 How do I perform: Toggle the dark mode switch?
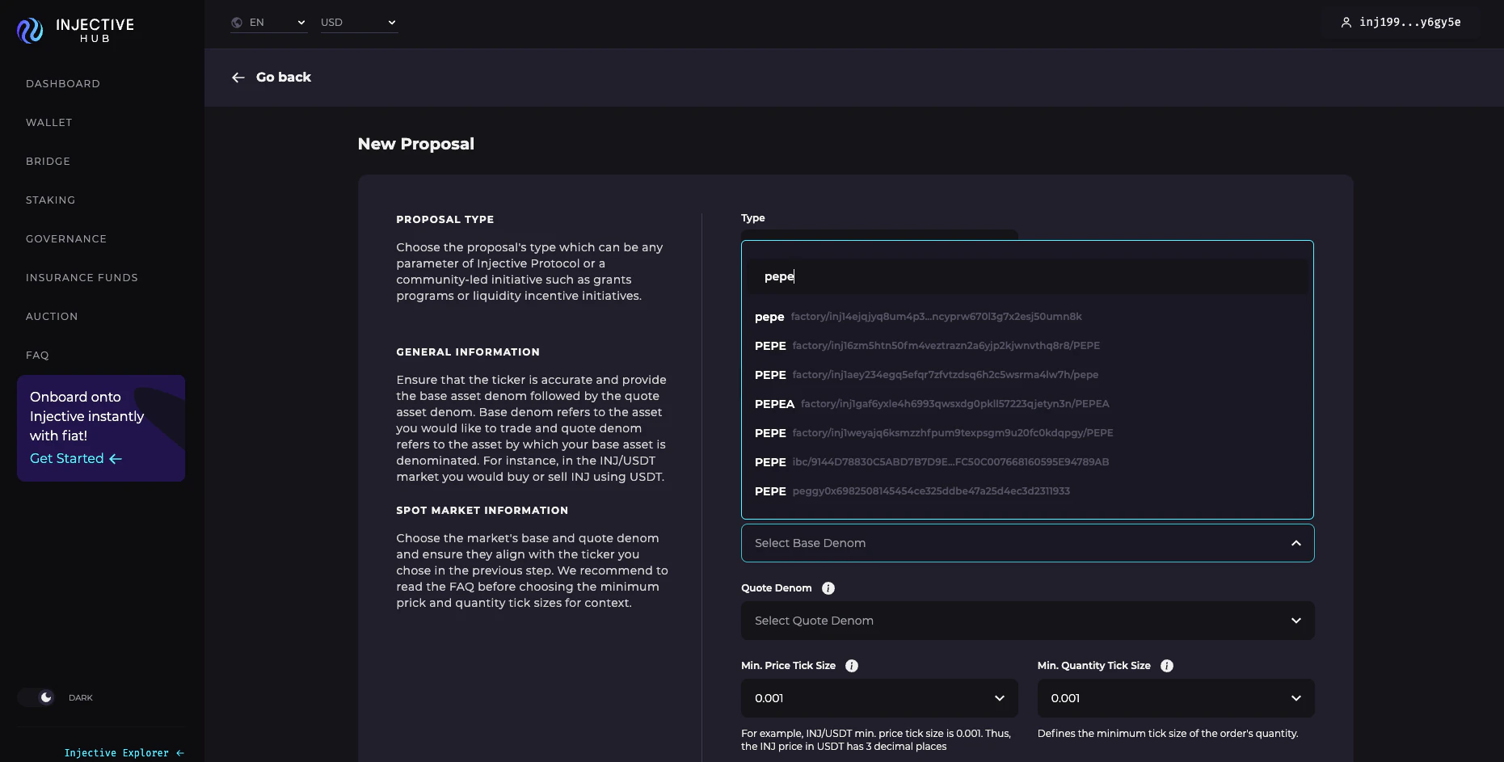click(x=36, y=697)
